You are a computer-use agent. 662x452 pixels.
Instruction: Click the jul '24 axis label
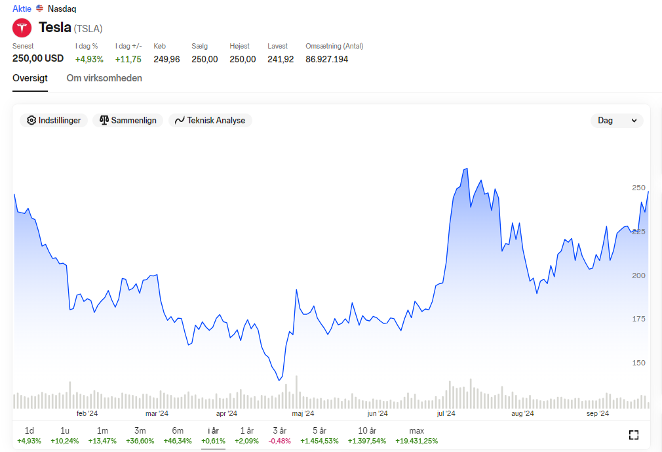point(446,413)
